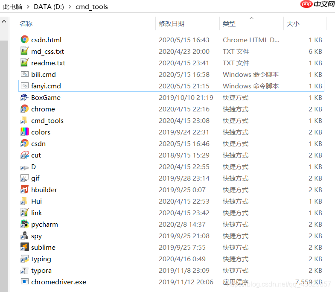The height and width of the screenshot is (292, 335).
Task: Click the bili.cmd script icon
Action: [x=24, y=74]
